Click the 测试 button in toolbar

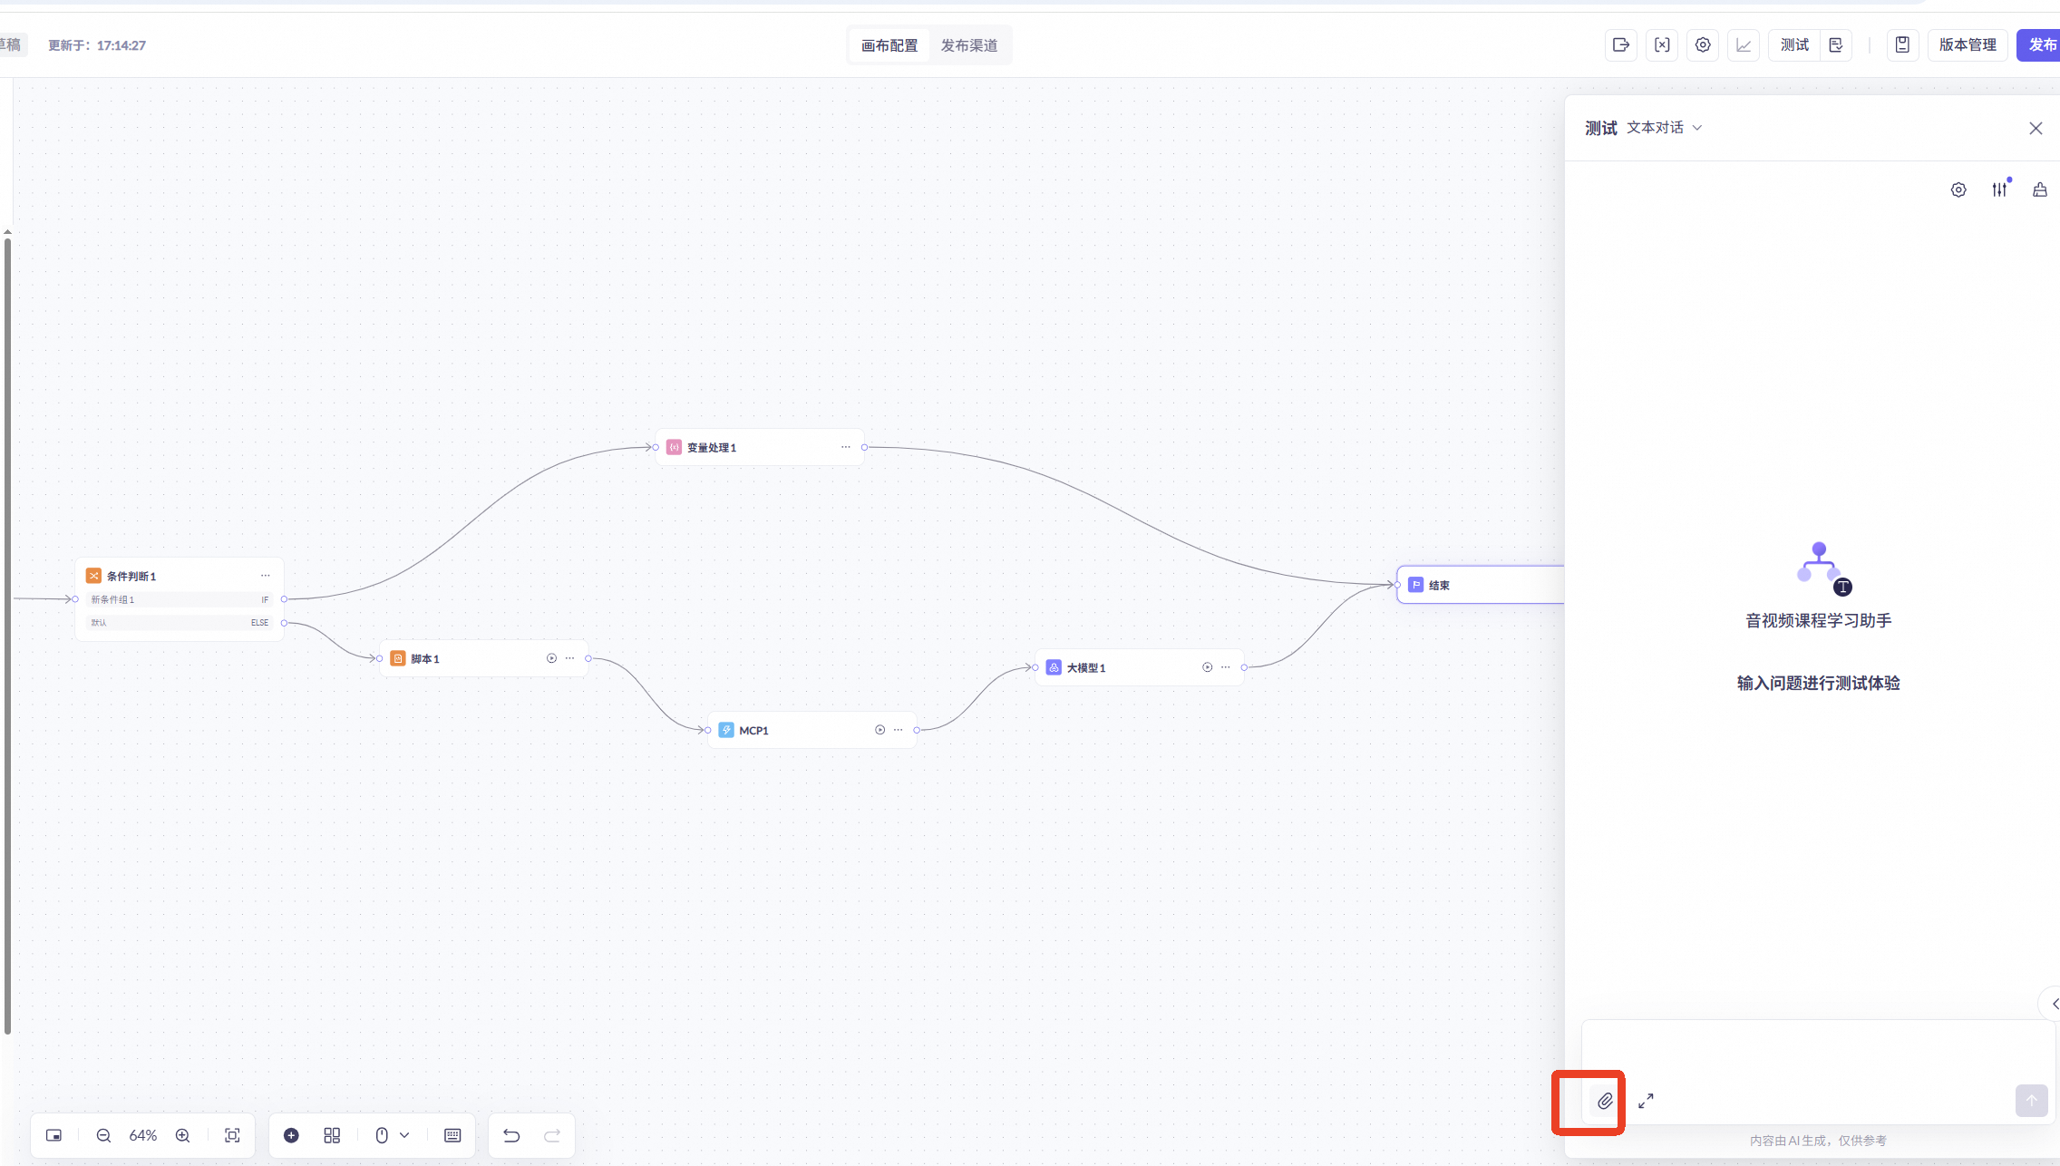(1794, 45)
